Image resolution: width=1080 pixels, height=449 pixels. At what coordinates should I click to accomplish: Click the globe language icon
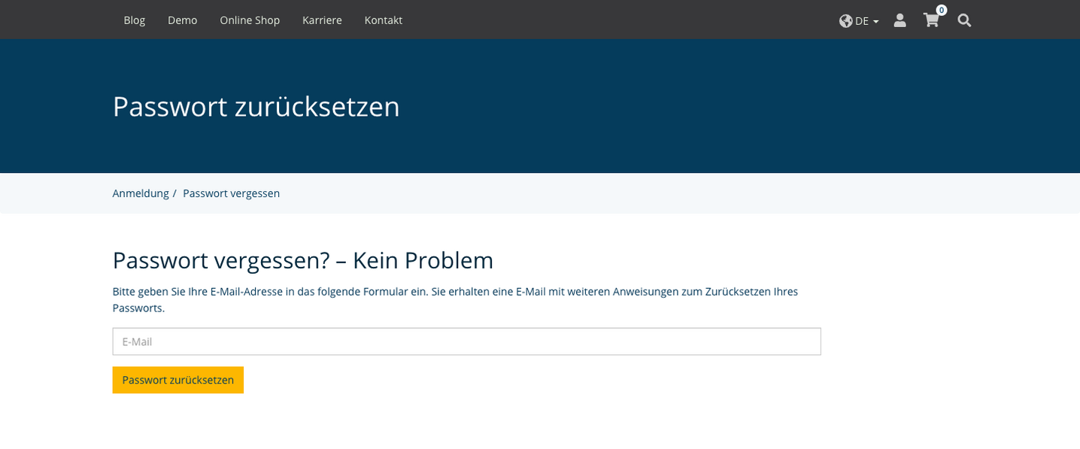point(845,20)
